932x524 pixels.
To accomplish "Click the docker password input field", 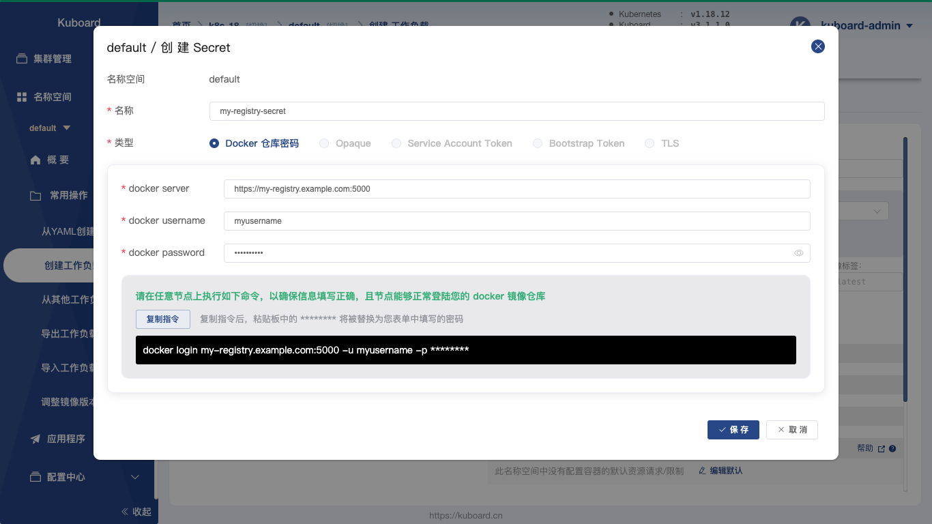I will pos(517,253).
